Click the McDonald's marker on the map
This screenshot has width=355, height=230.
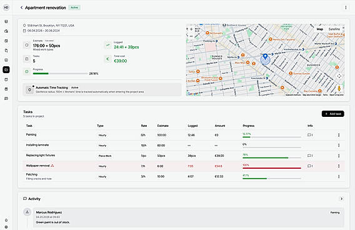(207, 33)
